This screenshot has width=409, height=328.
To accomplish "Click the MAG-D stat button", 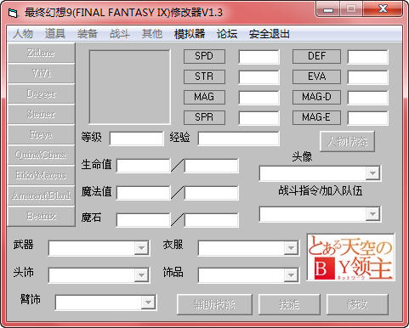I will (x=316, y=97).
